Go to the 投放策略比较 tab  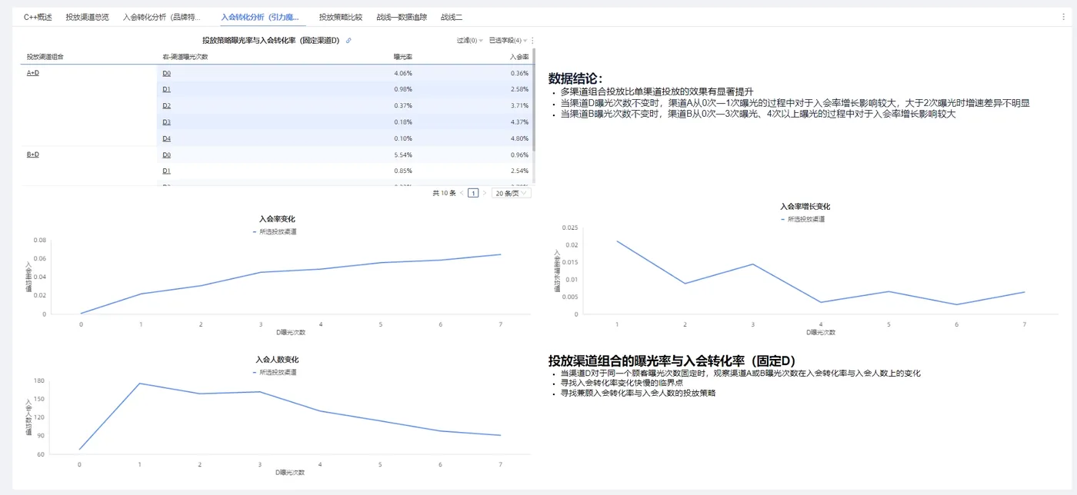pos(341,16)
